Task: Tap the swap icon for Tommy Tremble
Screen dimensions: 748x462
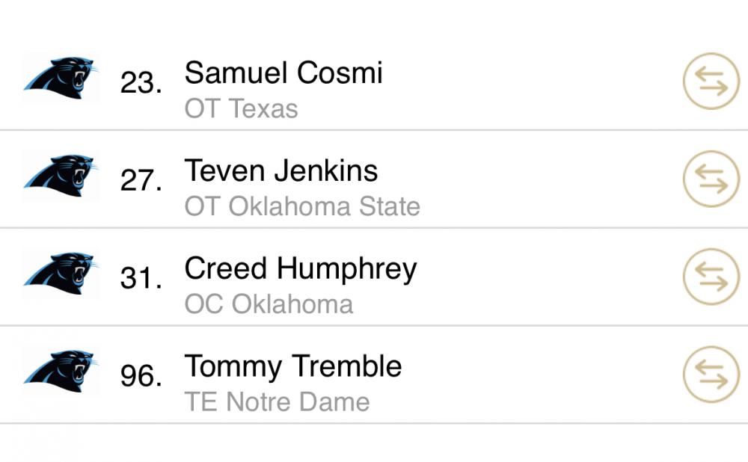Action: pos(711,375)
